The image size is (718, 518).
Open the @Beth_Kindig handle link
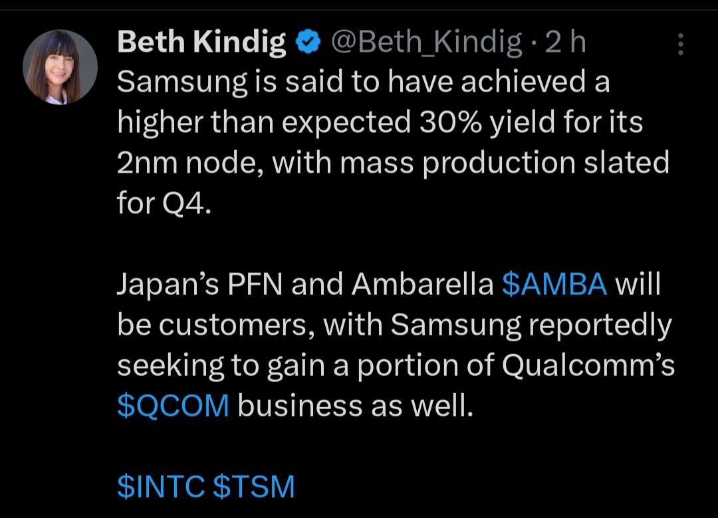425,44
